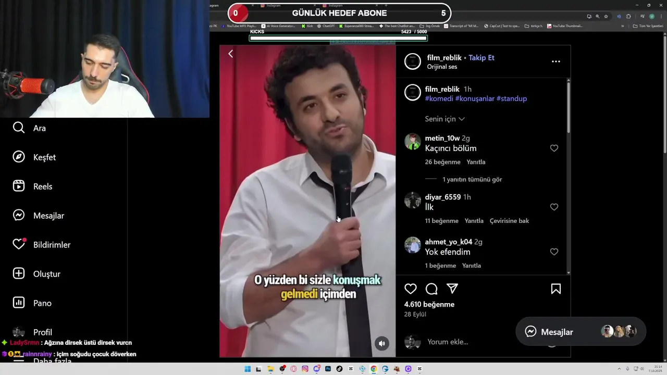
Task: Open Profil in the sidebar
Action: pos(32,332)
